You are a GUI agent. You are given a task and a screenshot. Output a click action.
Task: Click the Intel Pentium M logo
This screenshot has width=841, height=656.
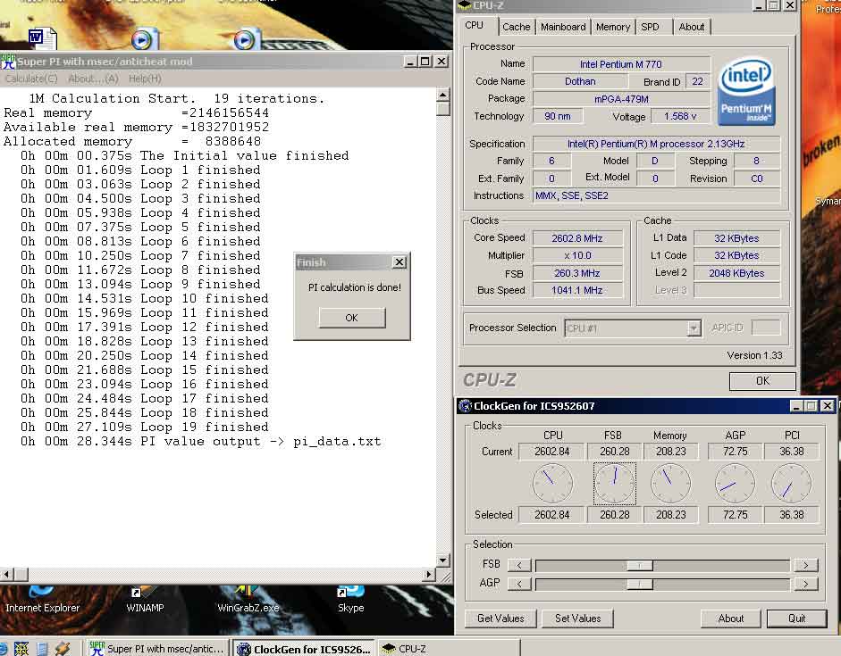(746, 92)
